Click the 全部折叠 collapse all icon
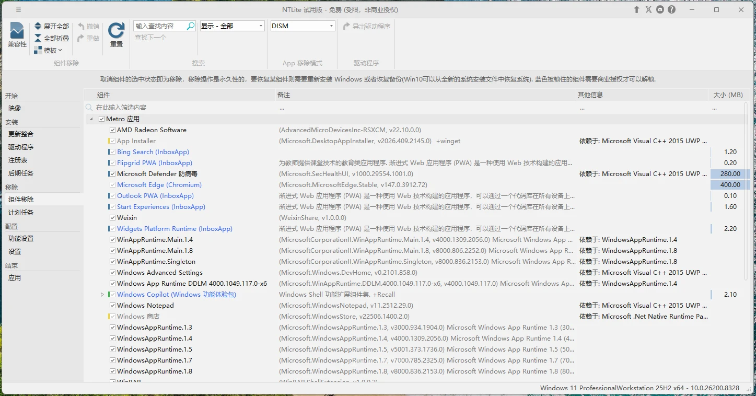Screen dimensions: 756x396 point(38,38)
